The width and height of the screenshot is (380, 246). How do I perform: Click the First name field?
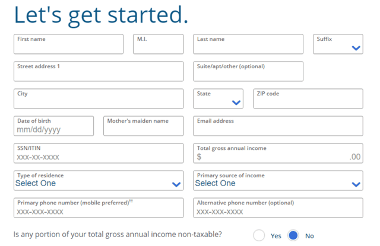(68, 45)
